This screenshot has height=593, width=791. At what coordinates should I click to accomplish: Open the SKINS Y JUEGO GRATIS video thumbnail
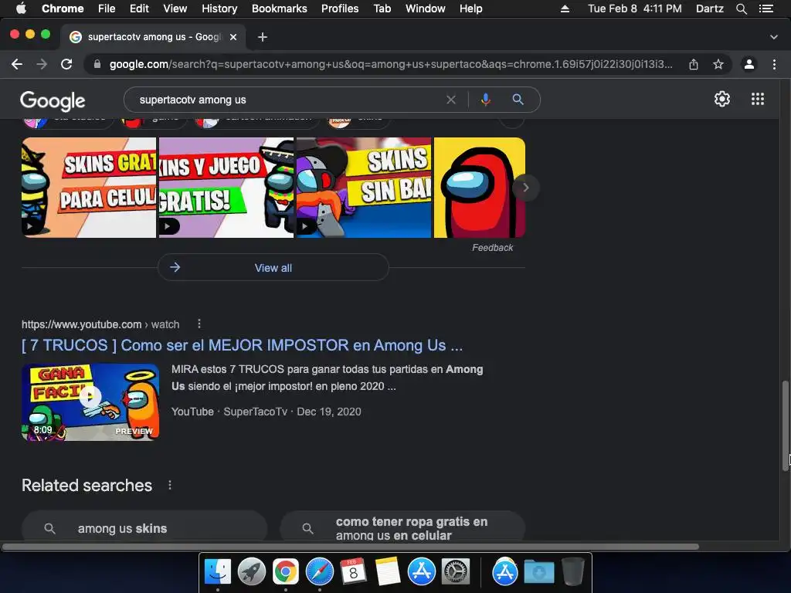(226, 188)
